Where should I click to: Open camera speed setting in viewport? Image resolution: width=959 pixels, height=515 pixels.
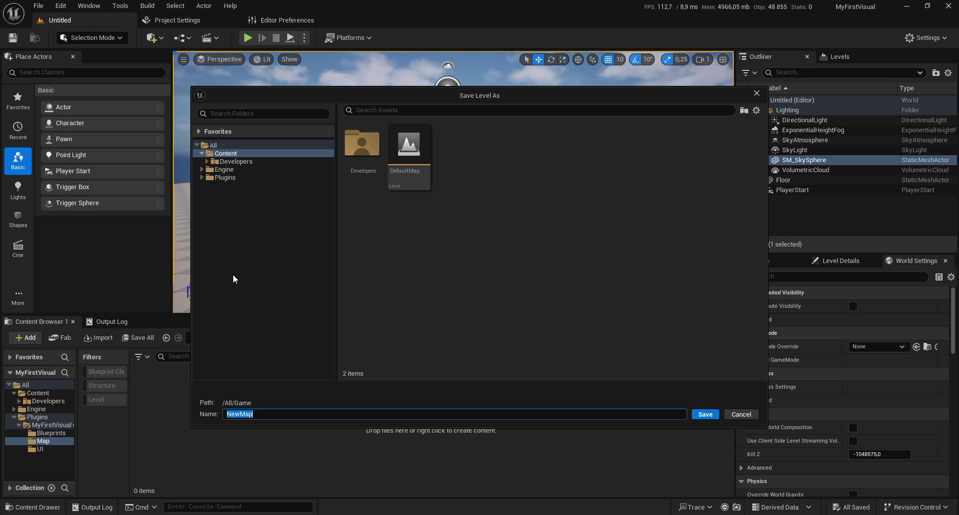click(703, 59)
